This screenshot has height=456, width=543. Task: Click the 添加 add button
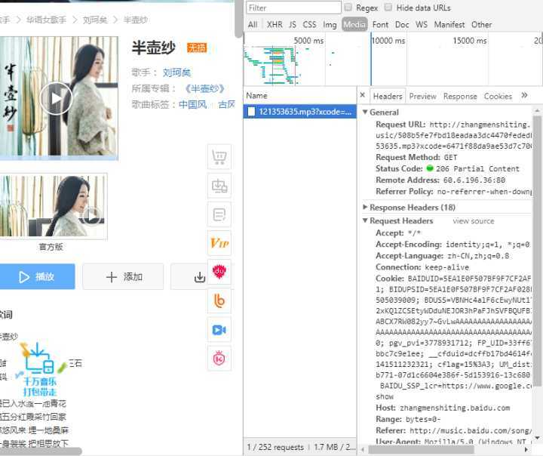[123, 277]
